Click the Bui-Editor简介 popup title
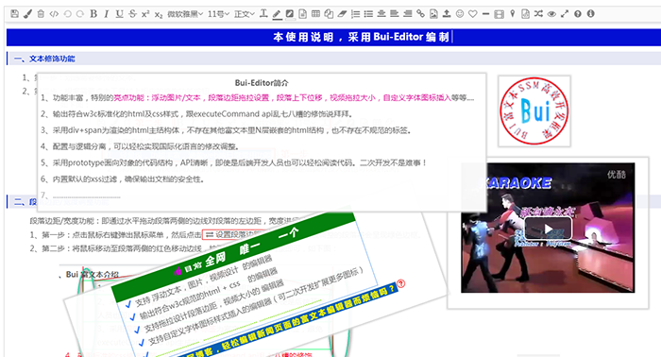This screenshot has height=357, width=661. (x=262, y=82)
